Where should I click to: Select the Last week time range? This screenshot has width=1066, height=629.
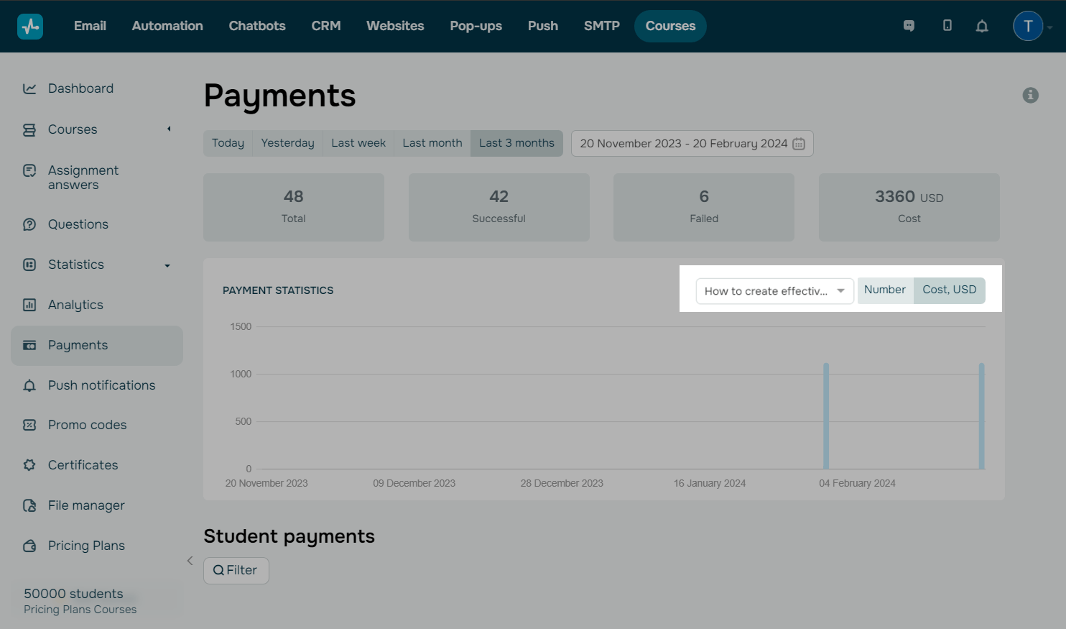coord(358,143)
